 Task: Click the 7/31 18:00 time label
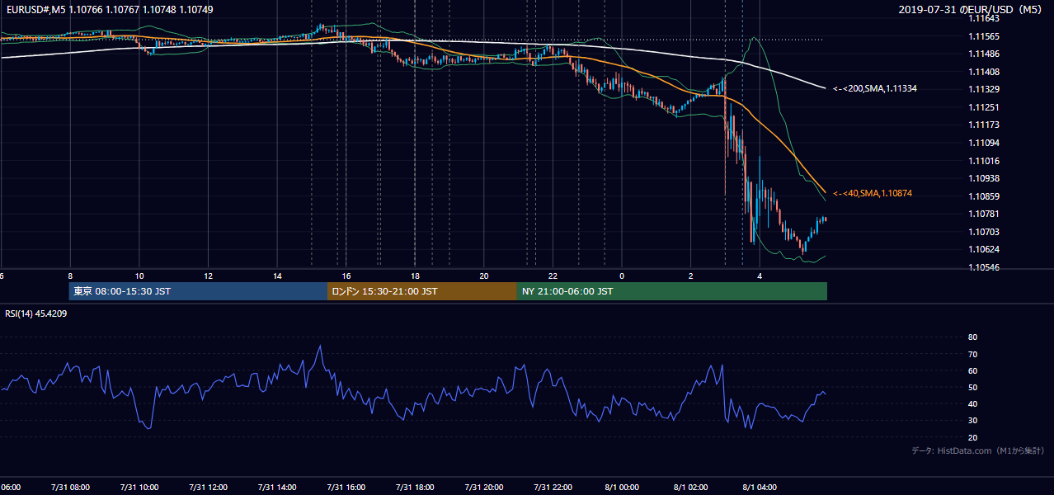click(415, 488)
